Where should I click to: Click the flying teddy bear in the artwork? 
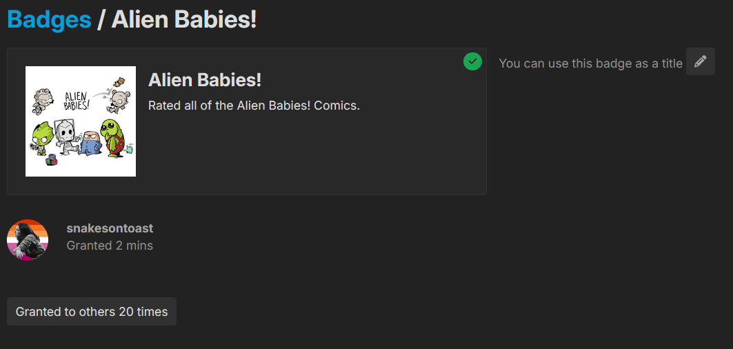click(x=119, y=82)
